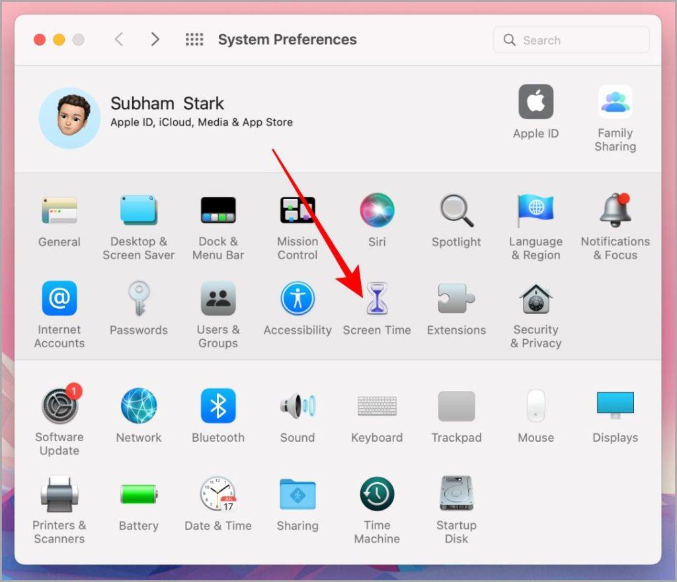Open Extensions preferences
This screenshot has height=582, width=677.
click(x=456, y=298)
